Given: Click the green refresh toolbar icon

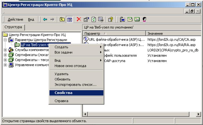Looking at the screenshot, I should [x=94, y=19].
